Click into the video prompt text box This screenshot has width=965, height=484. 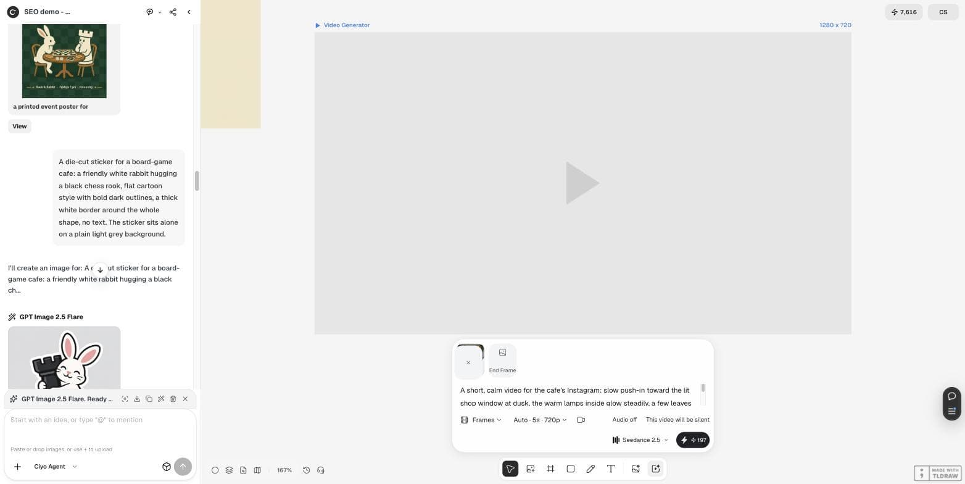(x=575, y=396)
